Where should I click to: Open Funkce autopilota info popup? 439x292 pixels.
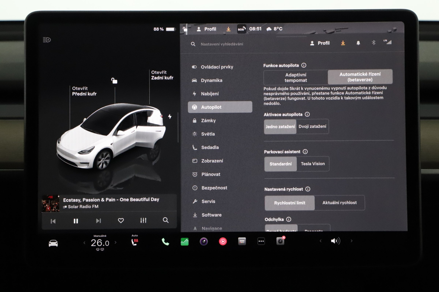[303, 65]
